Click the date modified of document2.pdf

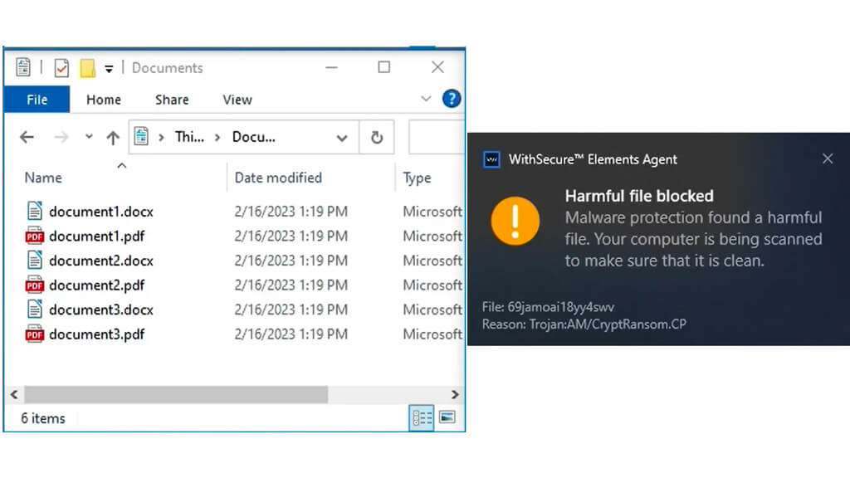(291, 285)
